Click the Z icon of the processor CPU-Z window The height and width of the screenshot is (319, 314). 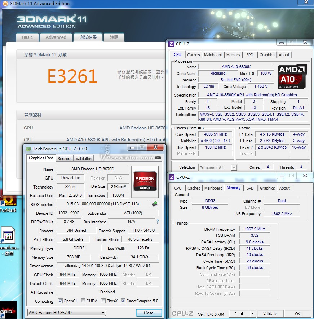[171, 44]
